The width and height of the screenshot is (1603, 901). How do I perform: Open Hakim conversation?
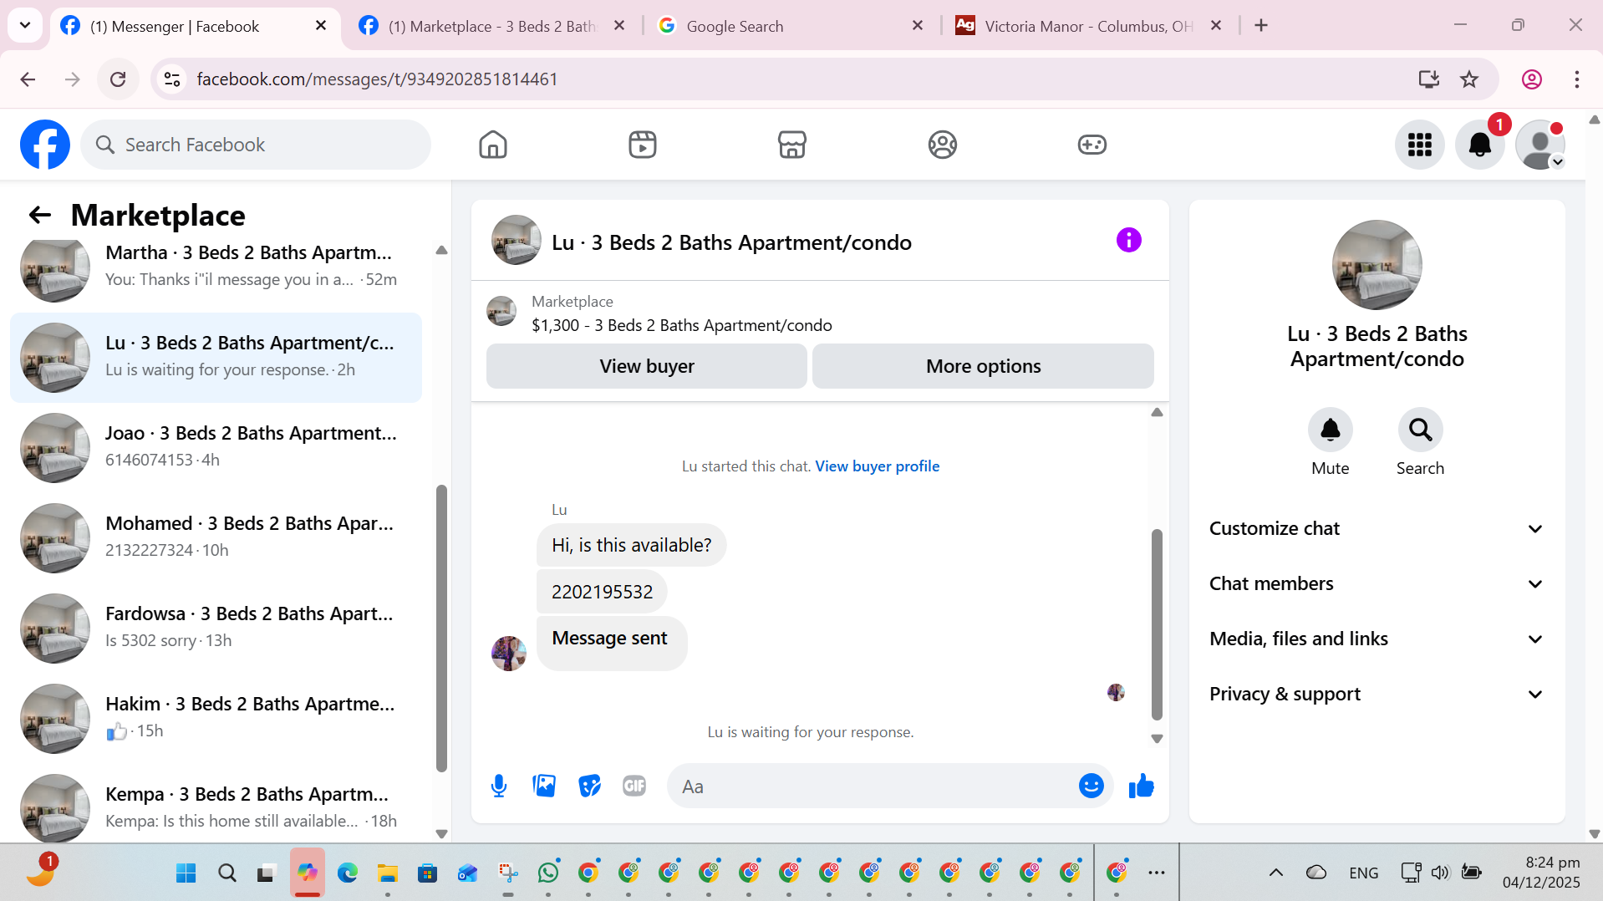click(216, 718)
